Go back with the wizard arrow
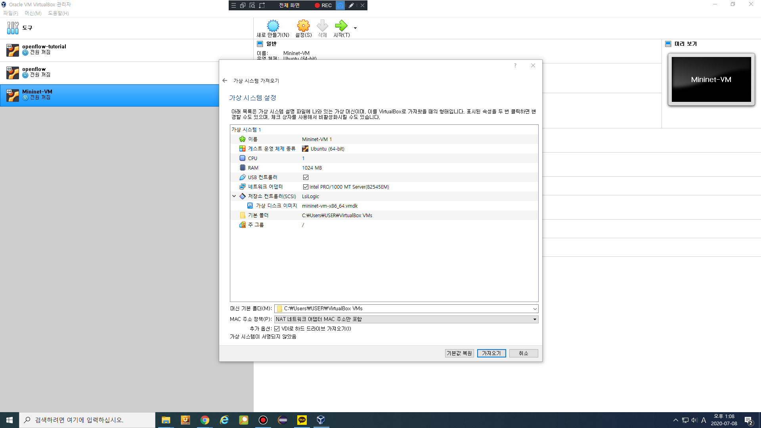 click(225, 80)
